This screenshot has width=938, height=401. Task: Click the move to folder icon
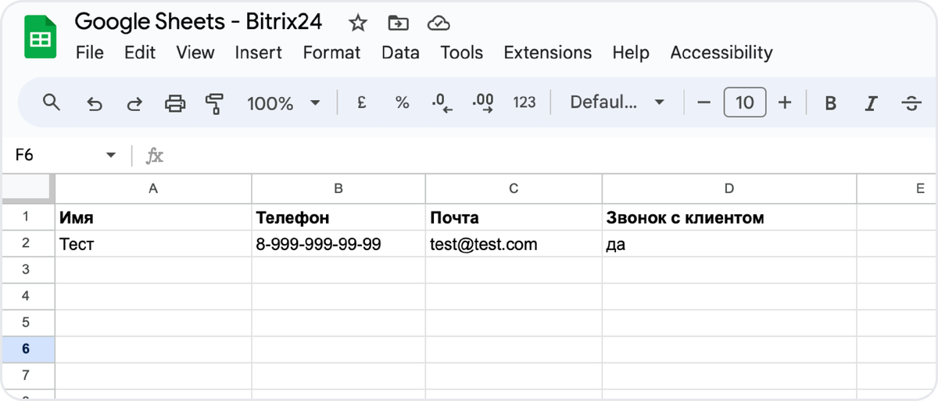click(x=399, y=23)
